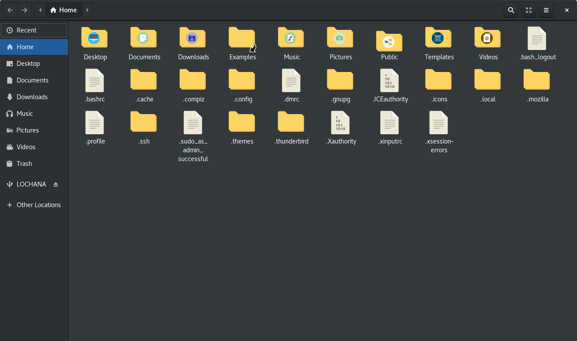
Task: Go to Downloads in the sidebar
Action: pyautogui.click(x=34, y=97)
